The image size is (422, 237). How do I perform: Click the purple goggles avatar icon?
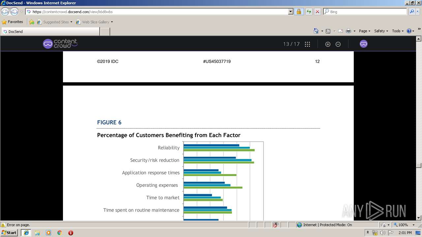pos(363,44)
